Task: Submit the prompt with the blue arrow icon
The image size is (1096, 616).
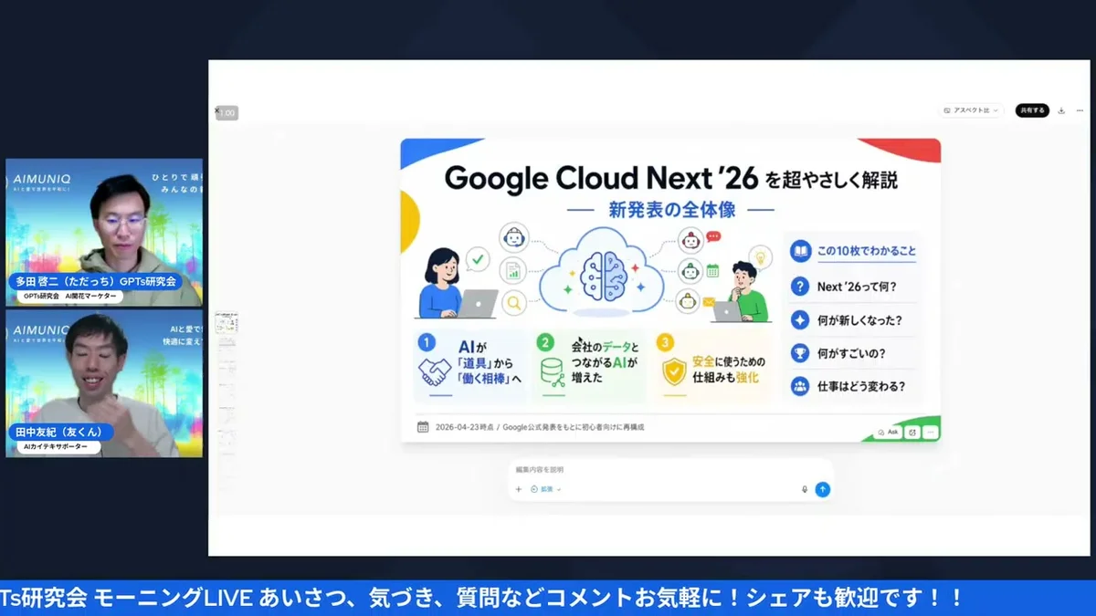Action: click(x=822, y=488)
